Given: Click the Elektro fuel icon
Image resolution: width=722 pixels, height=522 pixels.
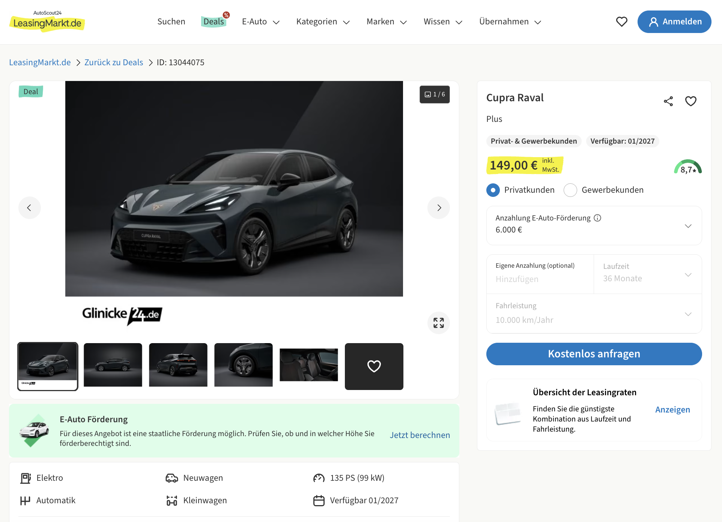Looking at the screenshot, I should point(26,478).
